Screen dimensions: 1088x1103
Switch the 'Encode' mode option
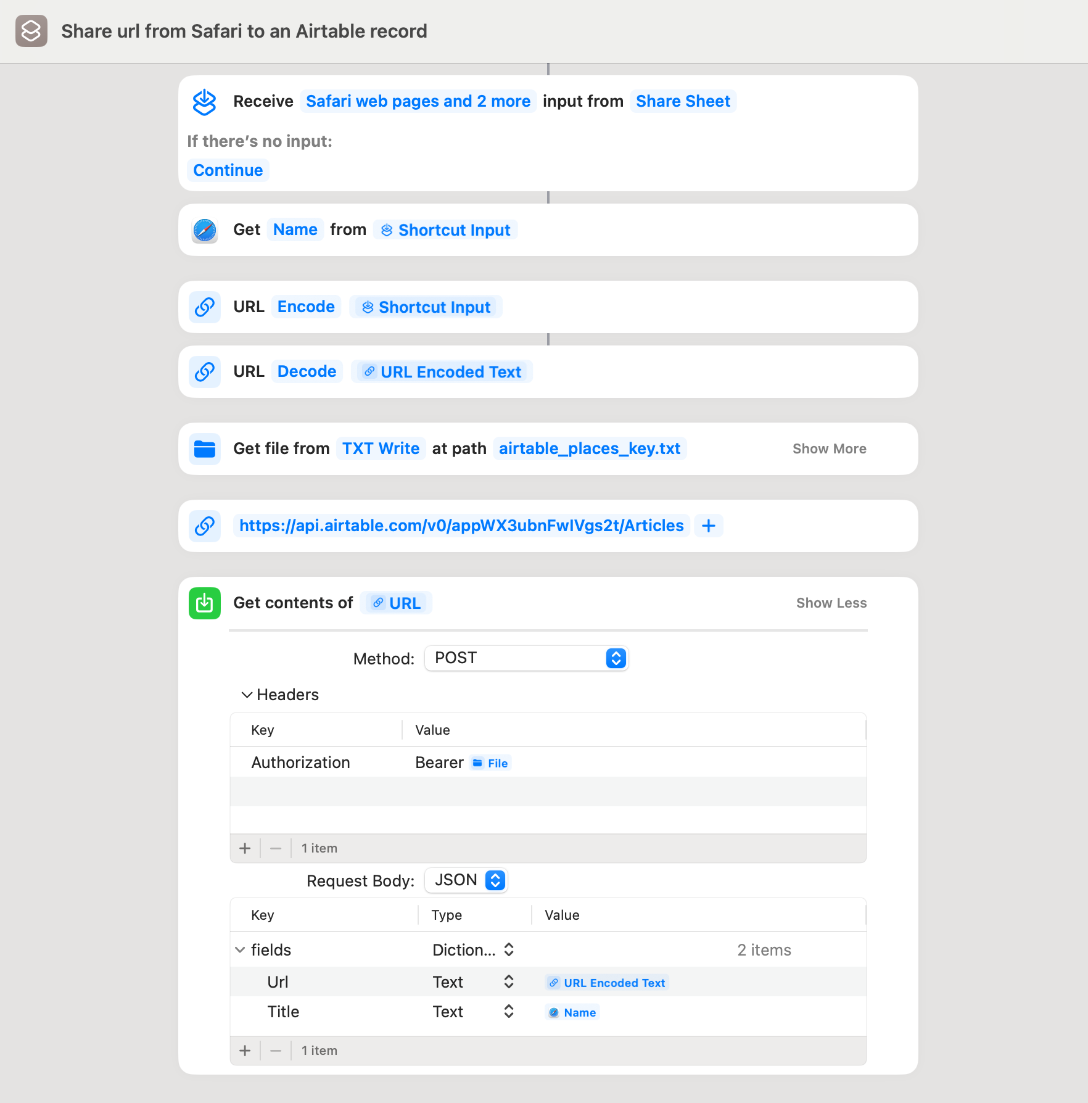point(306,307)
